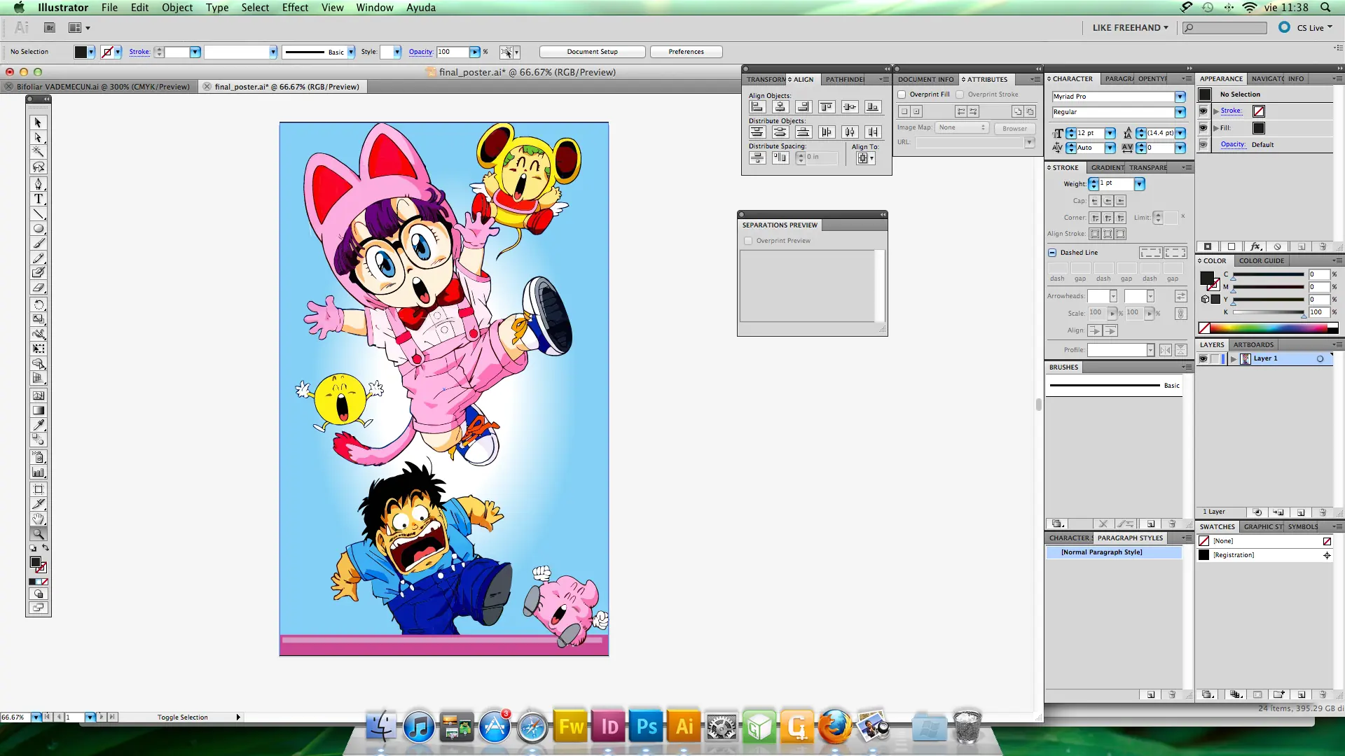The width and height of the screenshot is (1345, 756).
Task: Click the Basic brush stroke in Brushes panel
Action: [x=1114, y=386]
